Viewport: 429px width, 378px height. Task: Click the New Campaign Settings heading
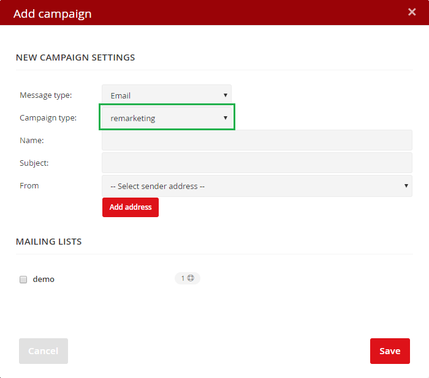[75, 57]
